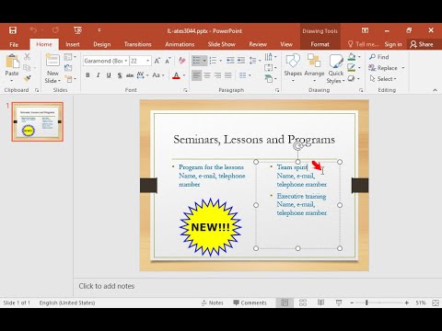Click the Tell me search box
Viewport: 442px width, 331px height.
[363, 44]
